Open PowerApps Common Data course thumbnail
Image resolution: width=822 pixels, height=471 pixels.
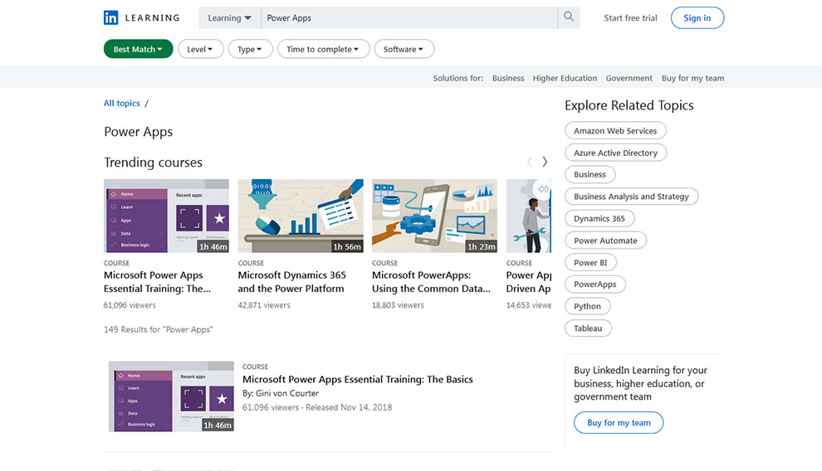[x=434, y=216]
